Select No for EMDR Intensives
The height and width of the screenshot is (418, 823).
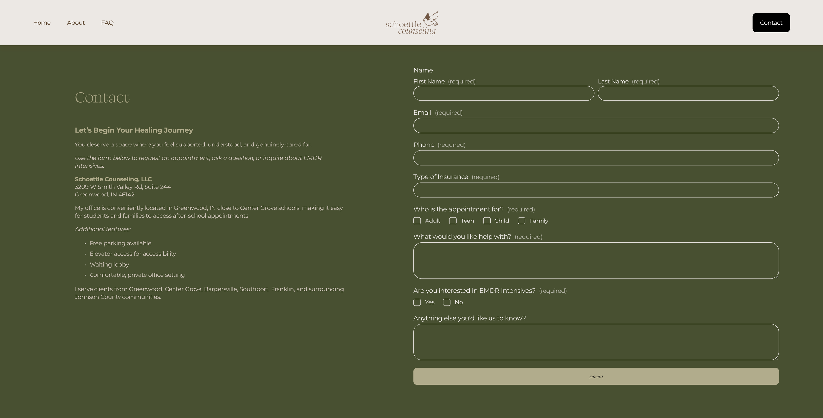click(x=447, y=302)
